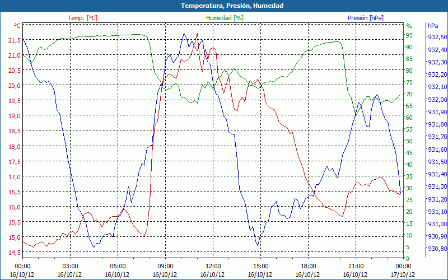The image size is (448, 280).
Task: Click the 10 humidity axis value
Action: (x=409, y=235)
